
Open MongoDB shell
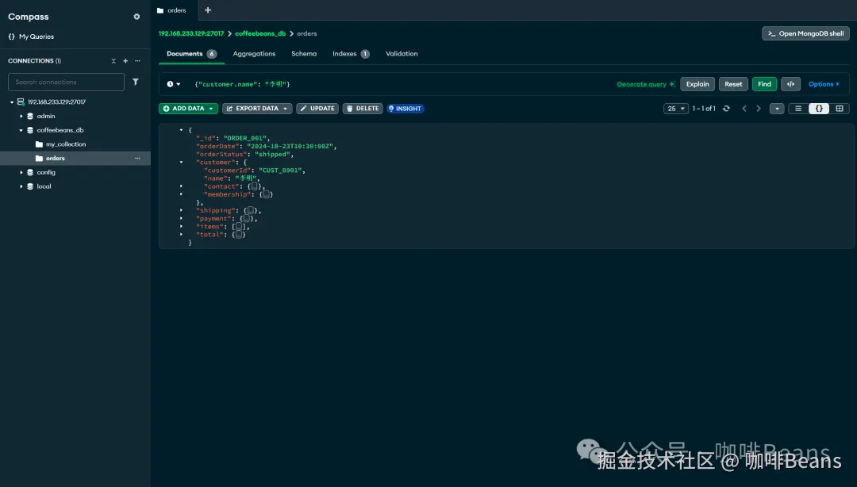(x=805, y=33)
